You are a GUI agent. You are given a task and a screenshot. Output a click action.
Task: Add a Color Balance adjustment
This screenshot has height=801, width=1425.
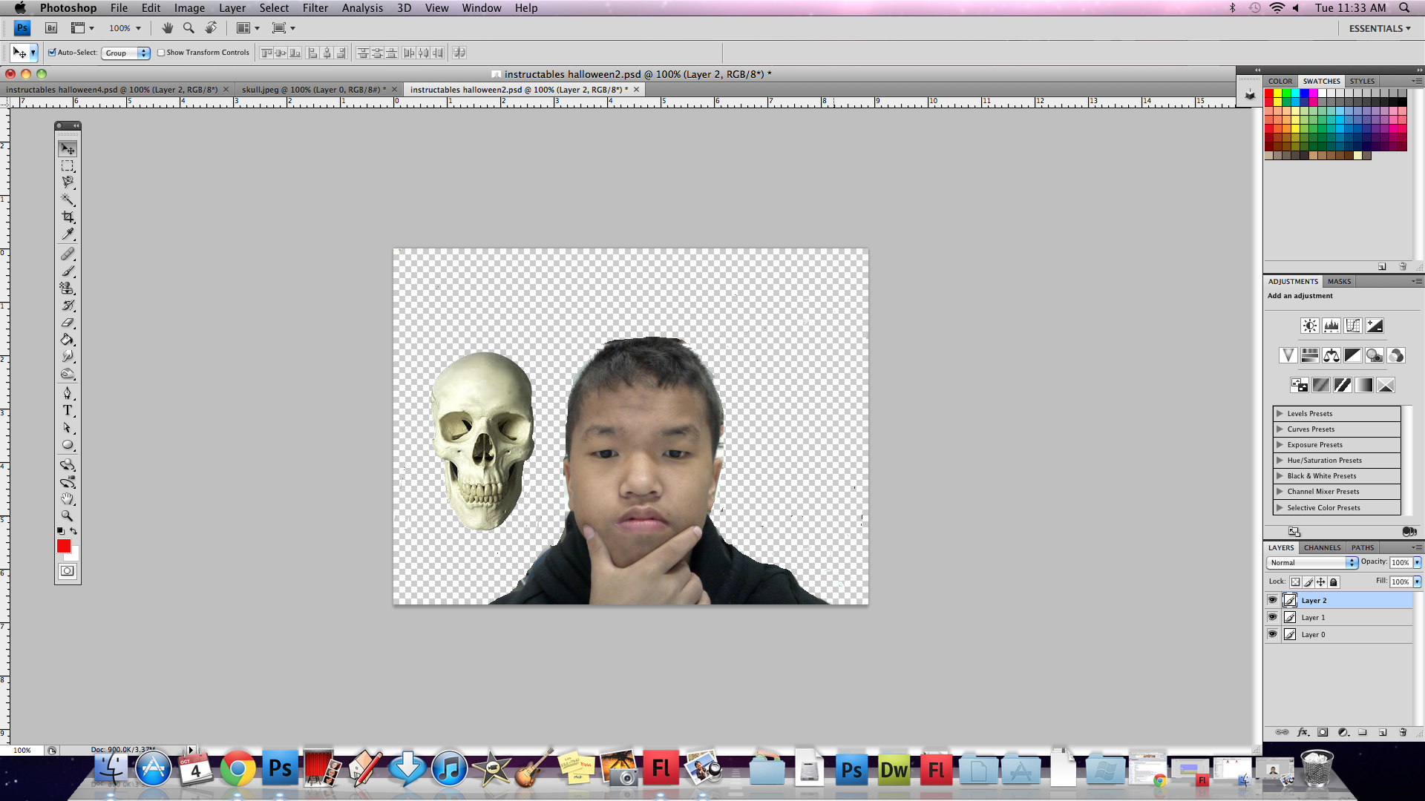tap(1331, 355)
